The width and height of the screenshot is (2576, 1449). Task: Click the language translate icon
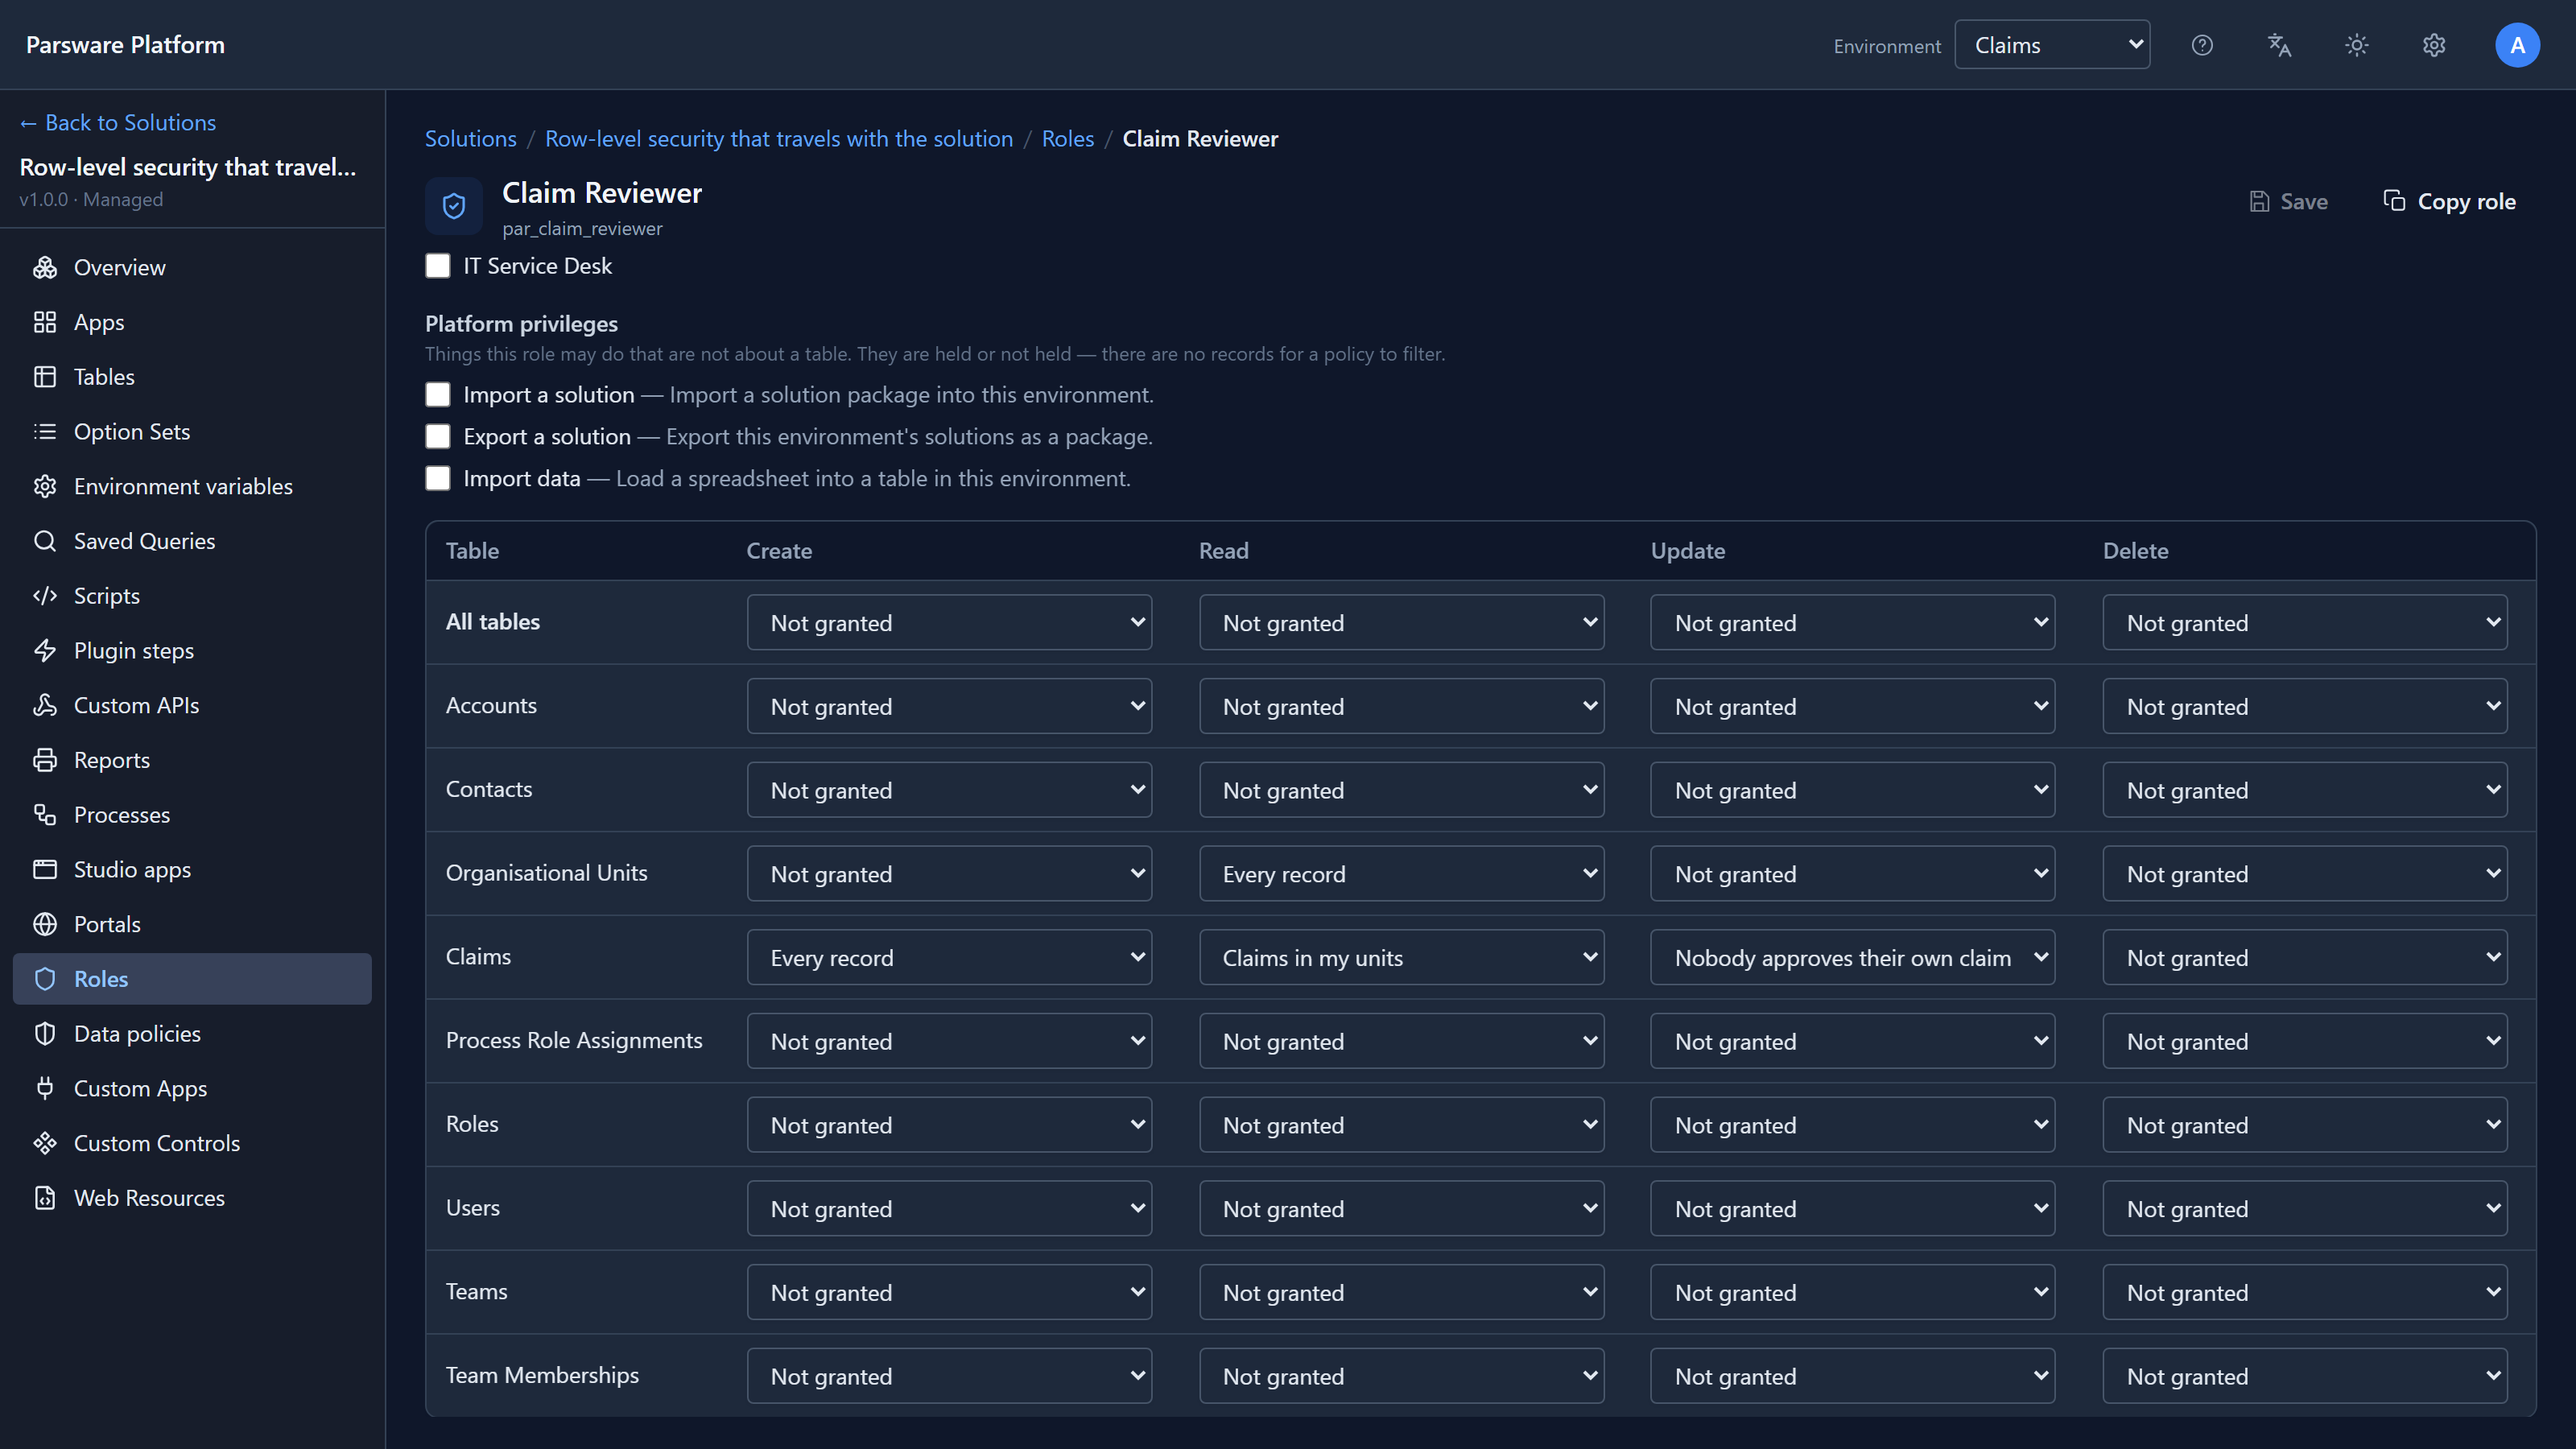click(x=2279, y=45)
